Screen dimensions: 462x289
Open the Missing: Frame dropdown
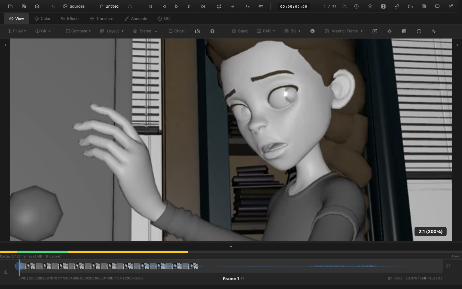[343, 31]
